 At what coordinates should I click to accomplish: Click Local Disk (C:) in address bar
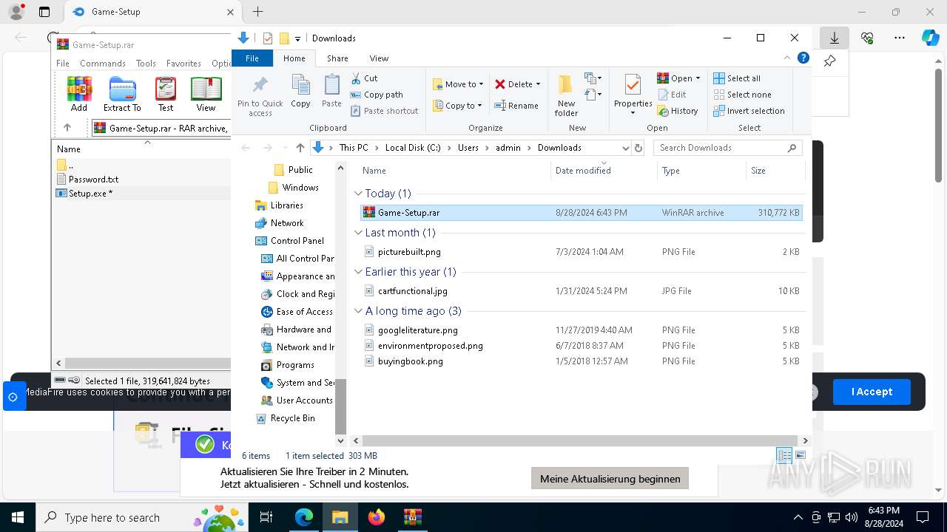click(x=413, y=148)
